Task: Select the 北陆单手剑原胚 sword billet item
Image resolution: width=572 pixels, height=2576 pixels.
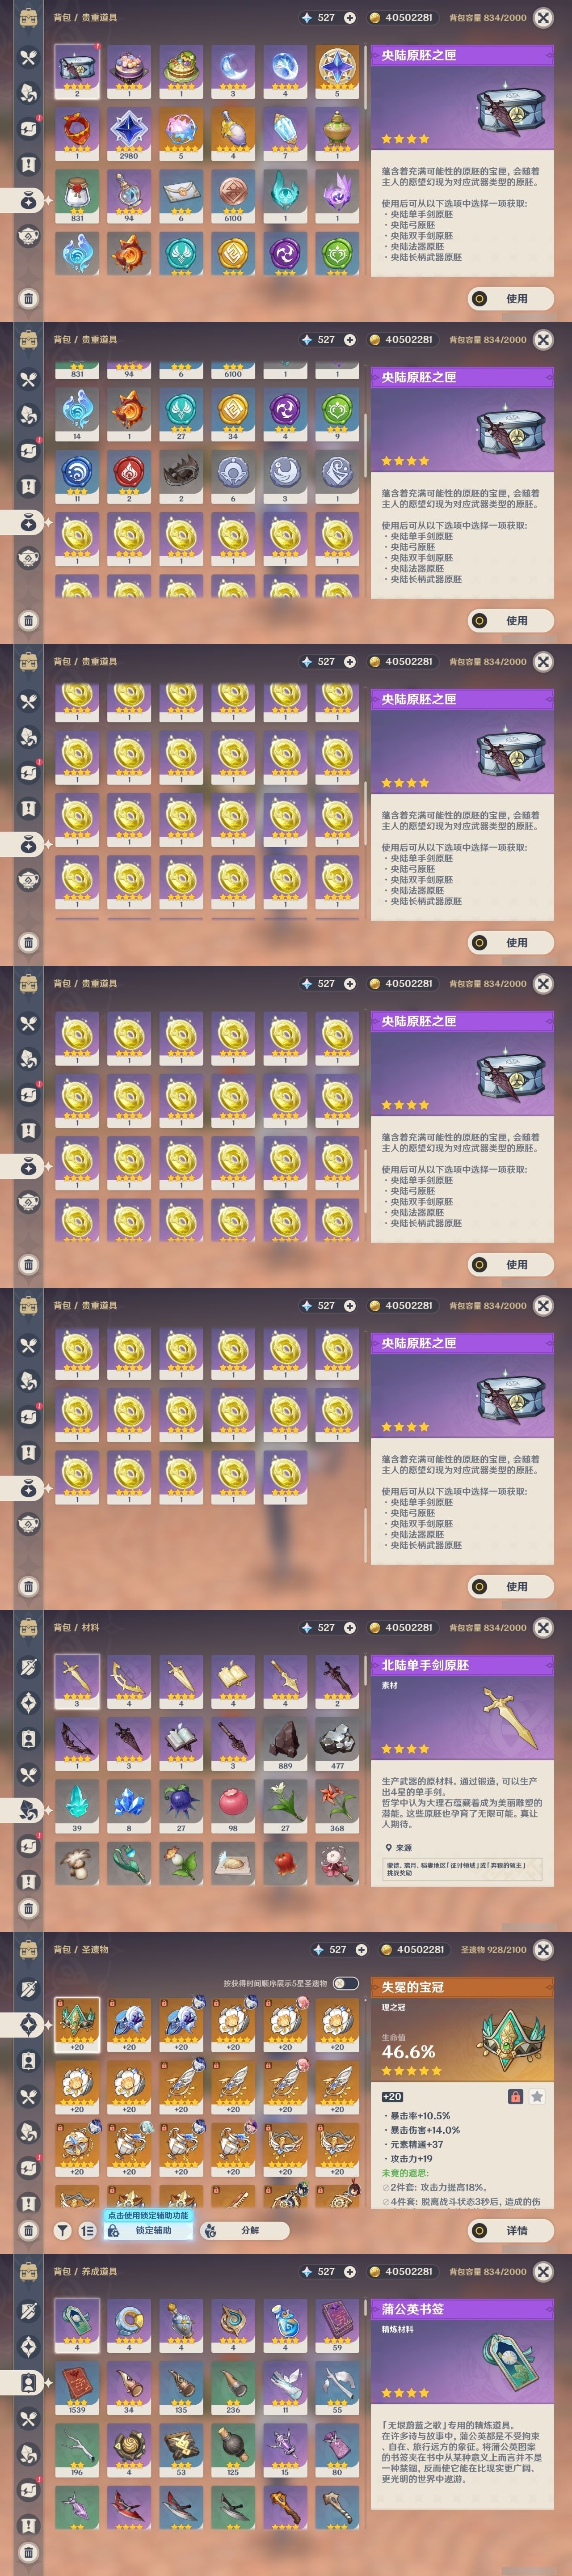Action: click(76, 1680)
